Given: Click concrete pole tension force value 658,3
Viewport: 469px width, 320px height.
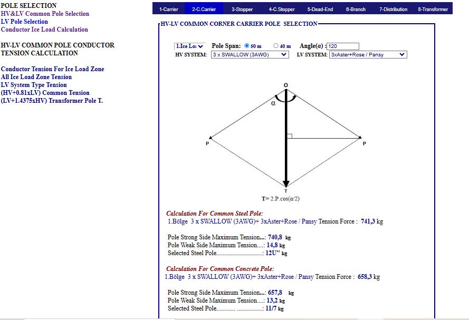Looking at the screenshot, I should coord(365,277).
